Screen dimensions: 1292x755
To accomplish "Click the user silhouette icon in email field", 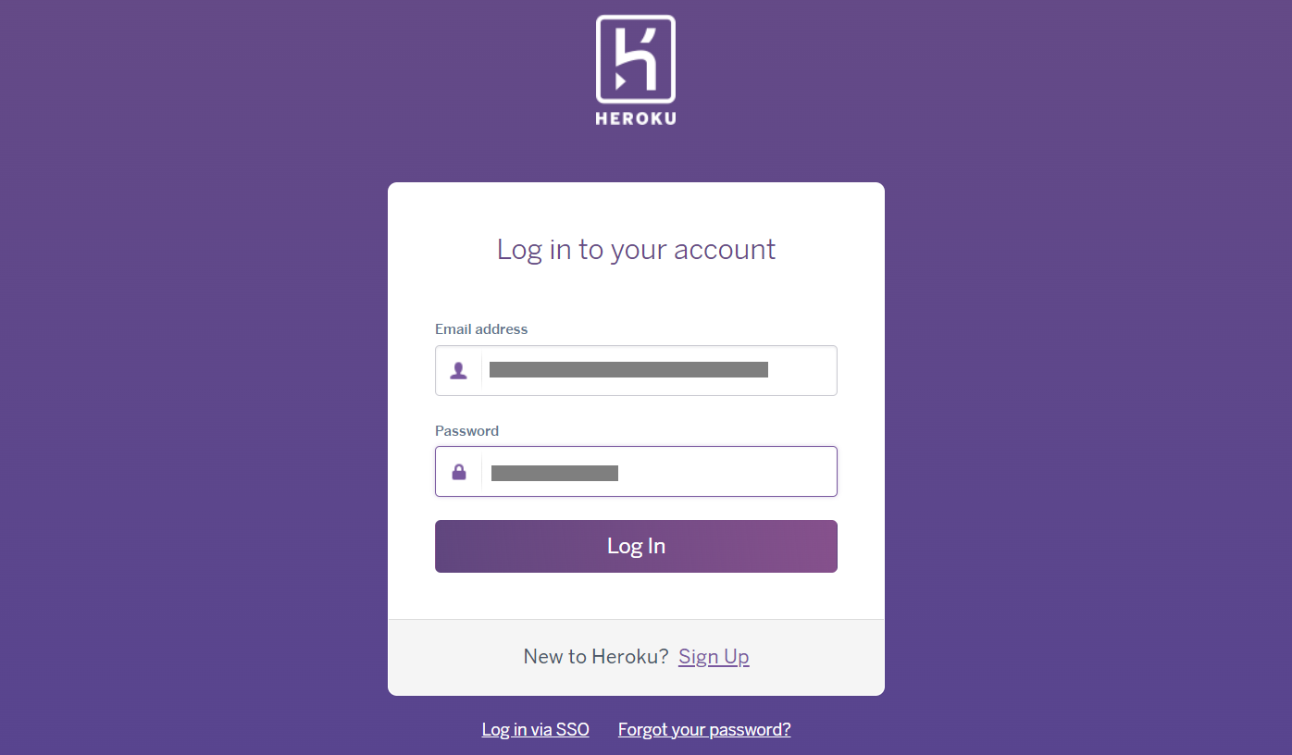I will [458, 371].
